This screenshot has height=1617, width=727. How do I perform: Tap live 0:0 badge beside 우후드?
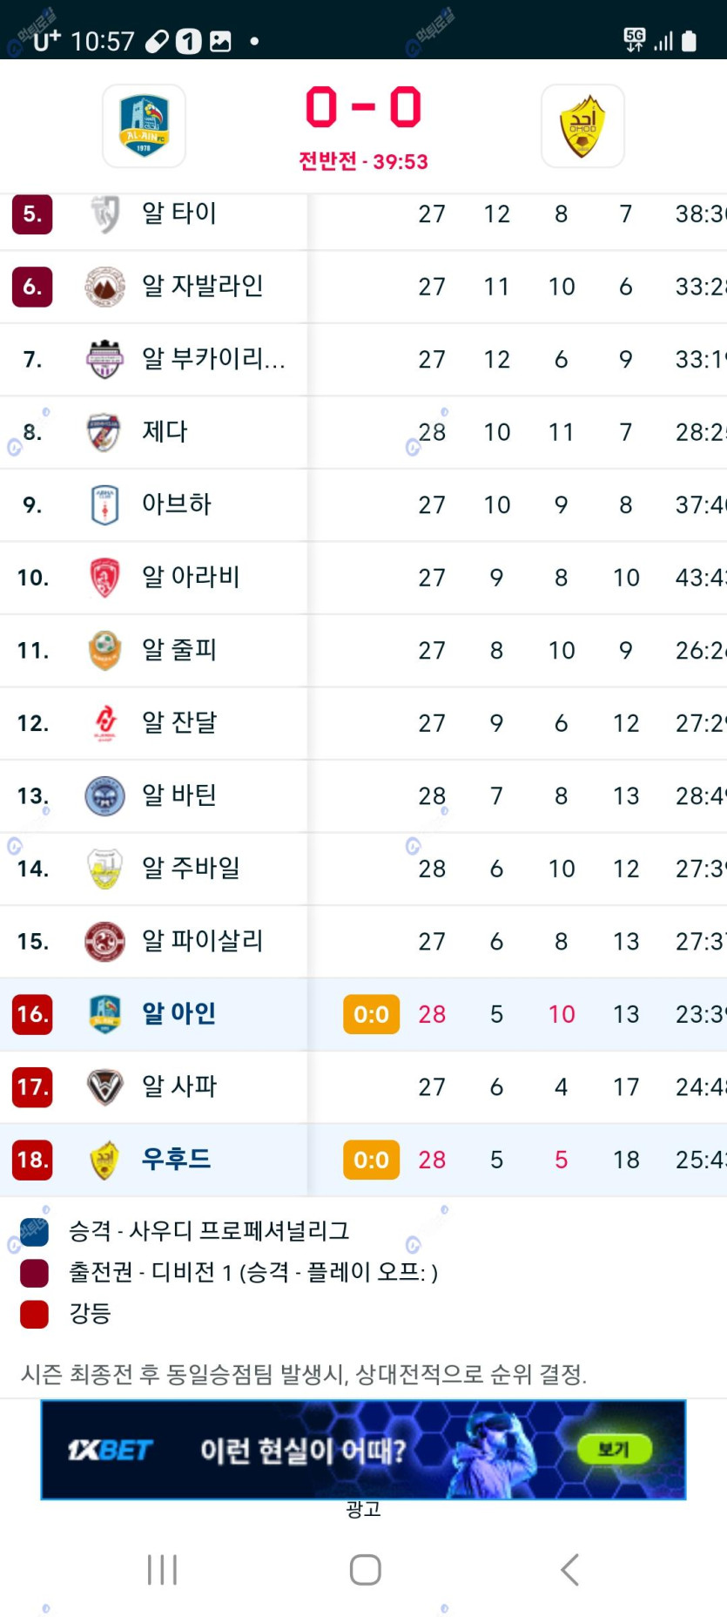point(372,1160)
